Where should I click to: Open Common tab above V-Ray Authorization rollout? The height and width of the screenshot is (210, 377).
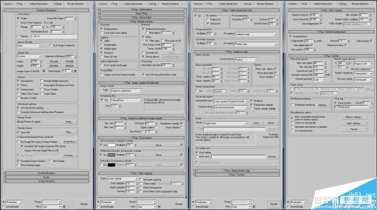(x=103, y=4)
